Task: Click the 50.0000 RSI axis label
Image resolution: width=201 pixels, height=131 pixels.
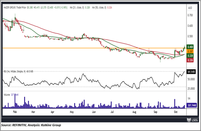Action: coord(191,79)
